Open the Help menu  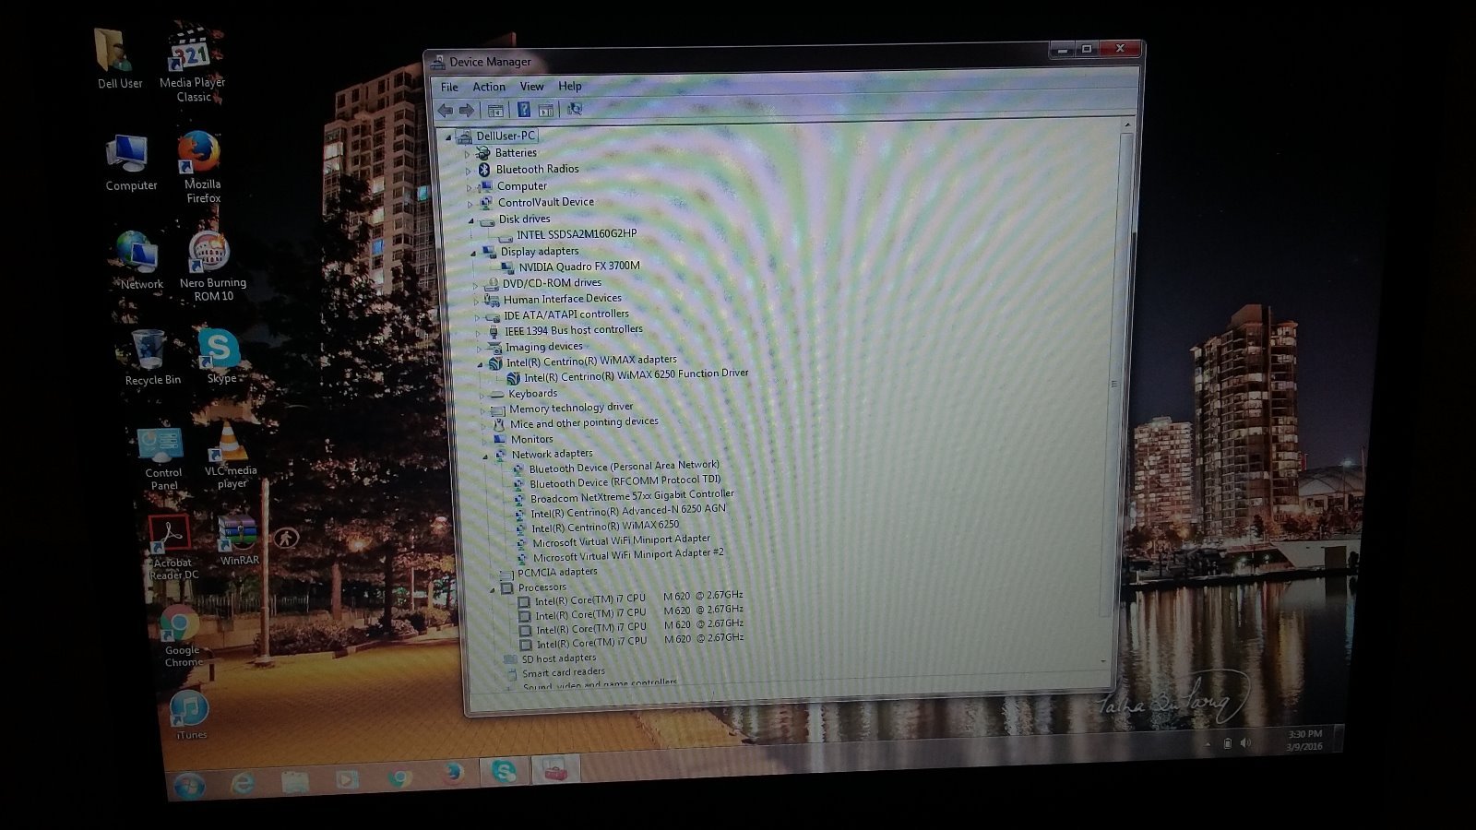(570, 86)
